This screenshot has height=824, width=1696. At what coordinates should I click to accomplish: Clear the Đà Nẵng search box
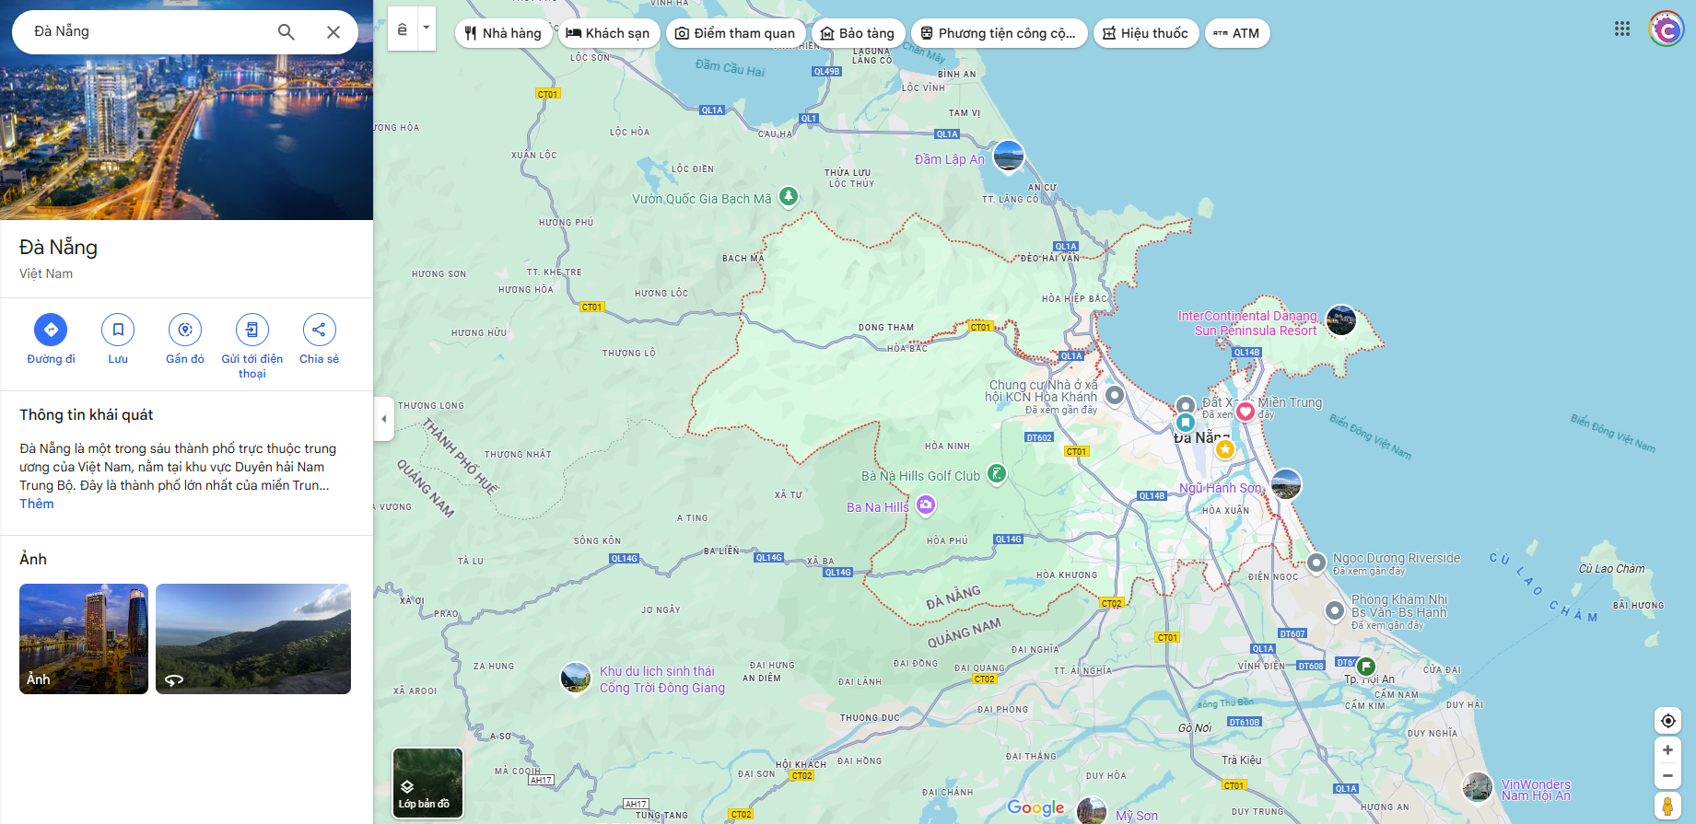click(x=333, y=32)
